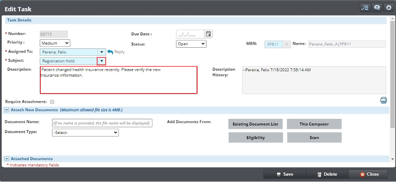
Task: Expand the Assigned To dropdown arrow
Action: tap(102, 52)
